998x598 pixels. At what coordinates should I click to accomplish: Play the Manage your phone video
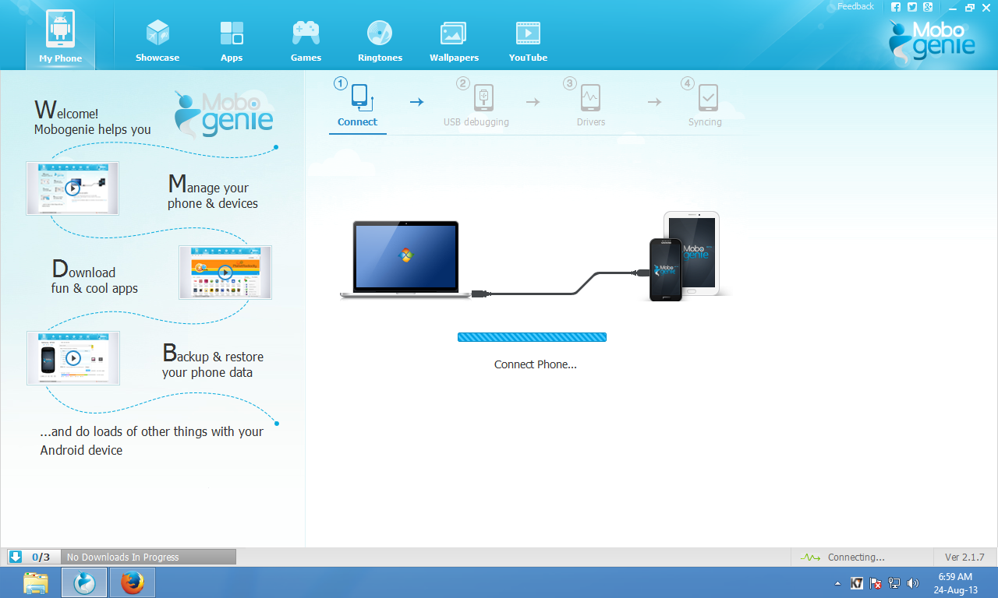(73, 188)
